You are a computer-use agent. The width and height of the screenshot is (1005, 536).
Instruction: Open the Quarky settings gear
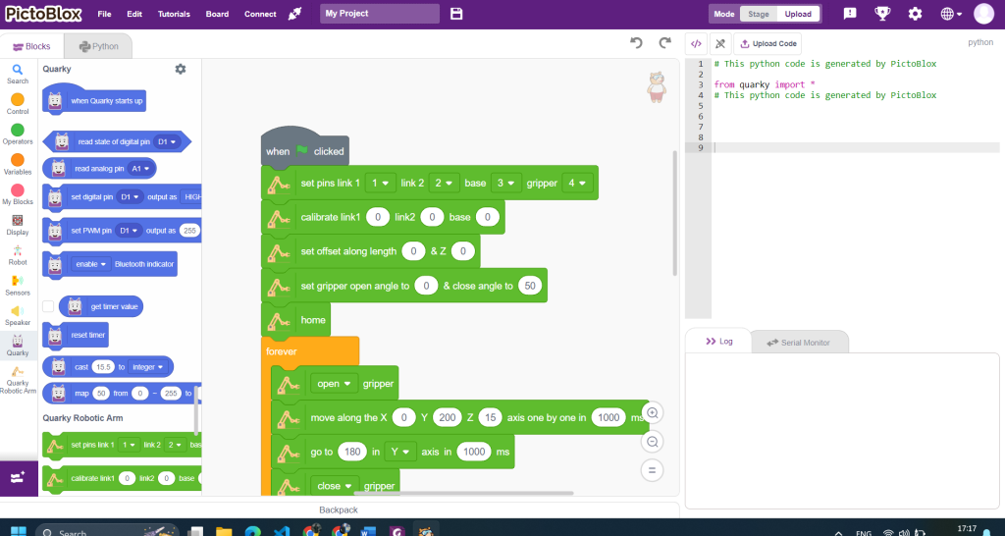click(180, 69)
